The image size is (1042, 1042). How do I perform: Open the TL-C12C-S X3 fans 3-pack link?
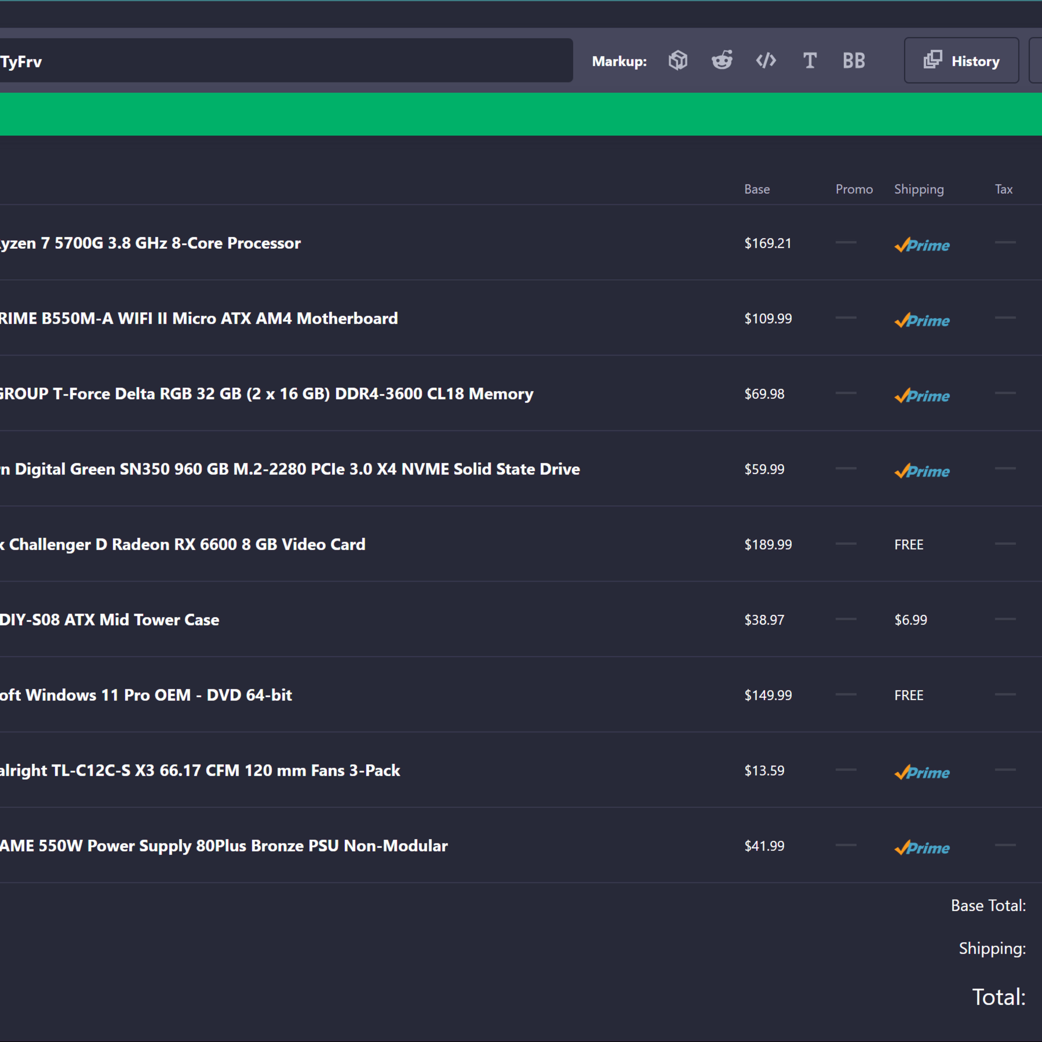(199, 771)
